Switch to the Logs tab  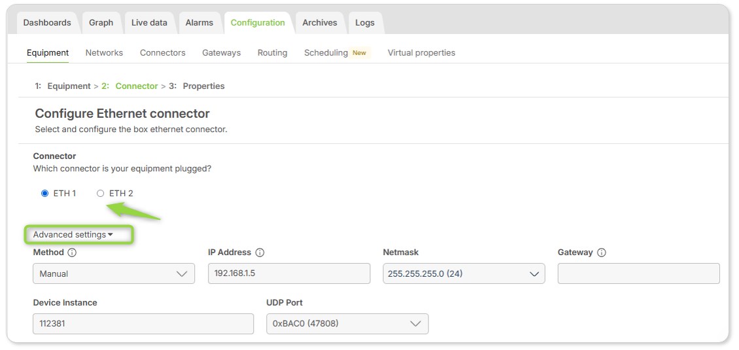point(365,23)
